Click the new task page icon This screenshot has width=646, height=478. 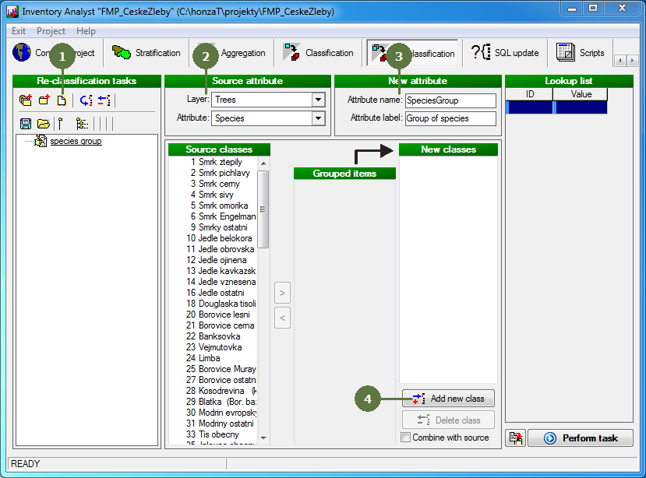[x=62, y=100]
